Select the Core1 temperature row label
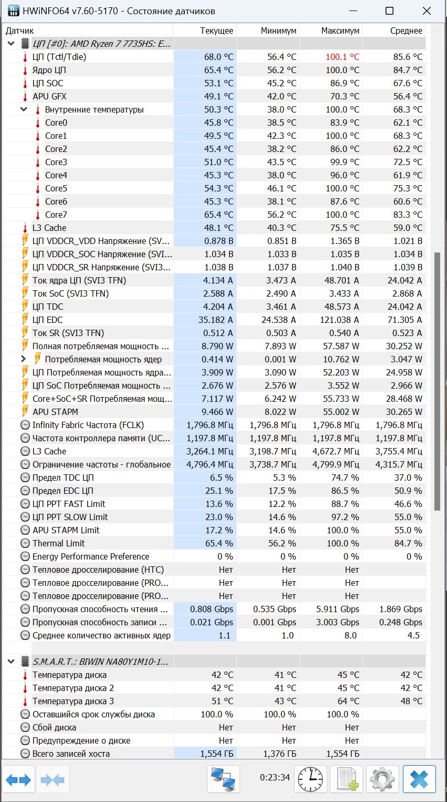The height and width of the screenshot is (802, 447). pos(56,136)
